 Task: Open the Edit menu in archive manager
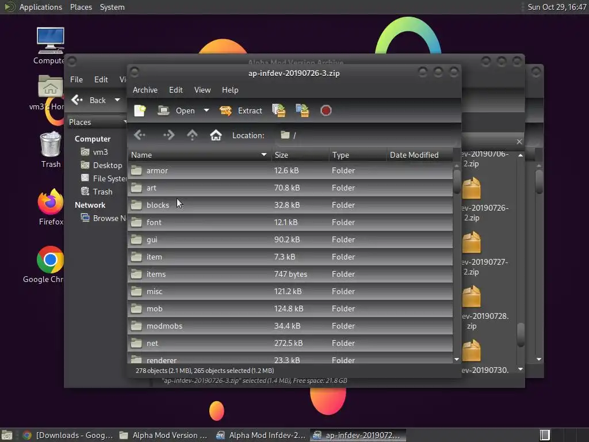pyautogui.click(x=176, y=90)
